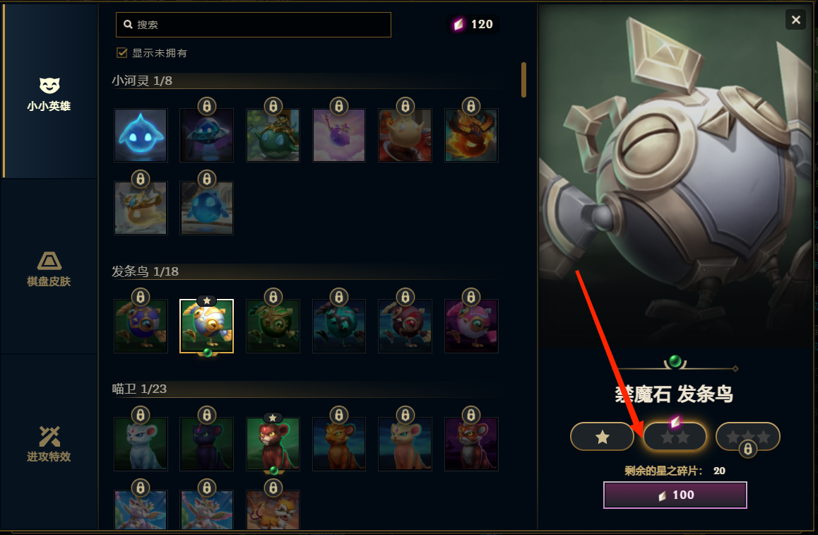This screenshot has height=535, width=818.
Task: Select the two-star upgrade tier button
Action: pyautogui.click(x=675, y=436)
